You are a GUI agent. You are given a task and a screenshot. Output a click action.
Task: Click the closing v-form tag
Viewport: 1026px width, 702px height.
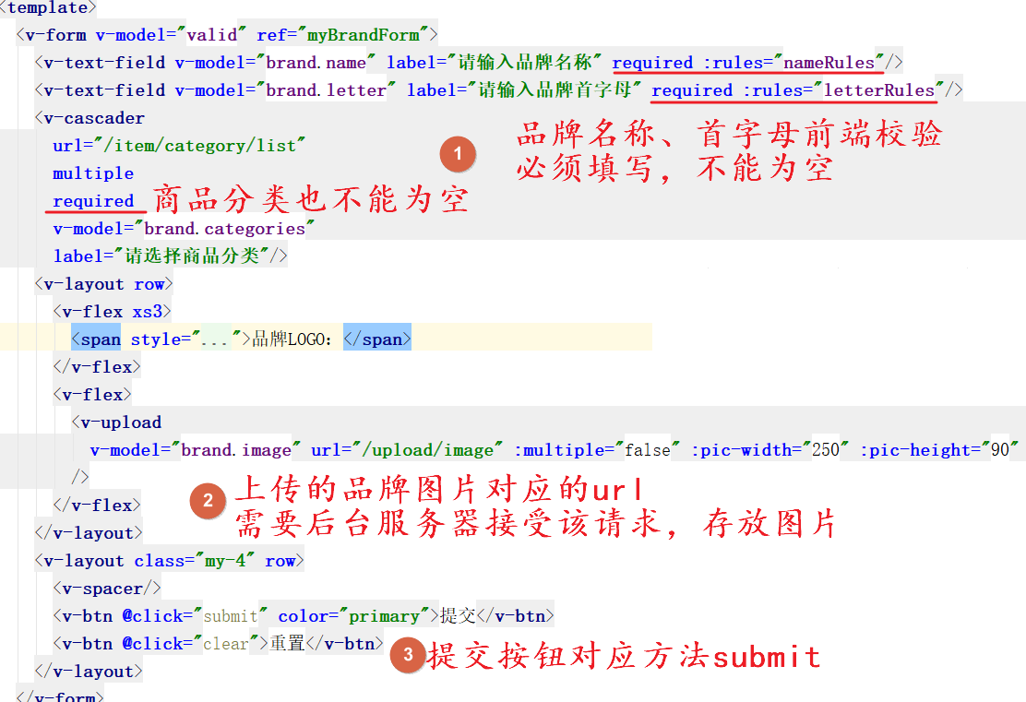pos(60,696)
